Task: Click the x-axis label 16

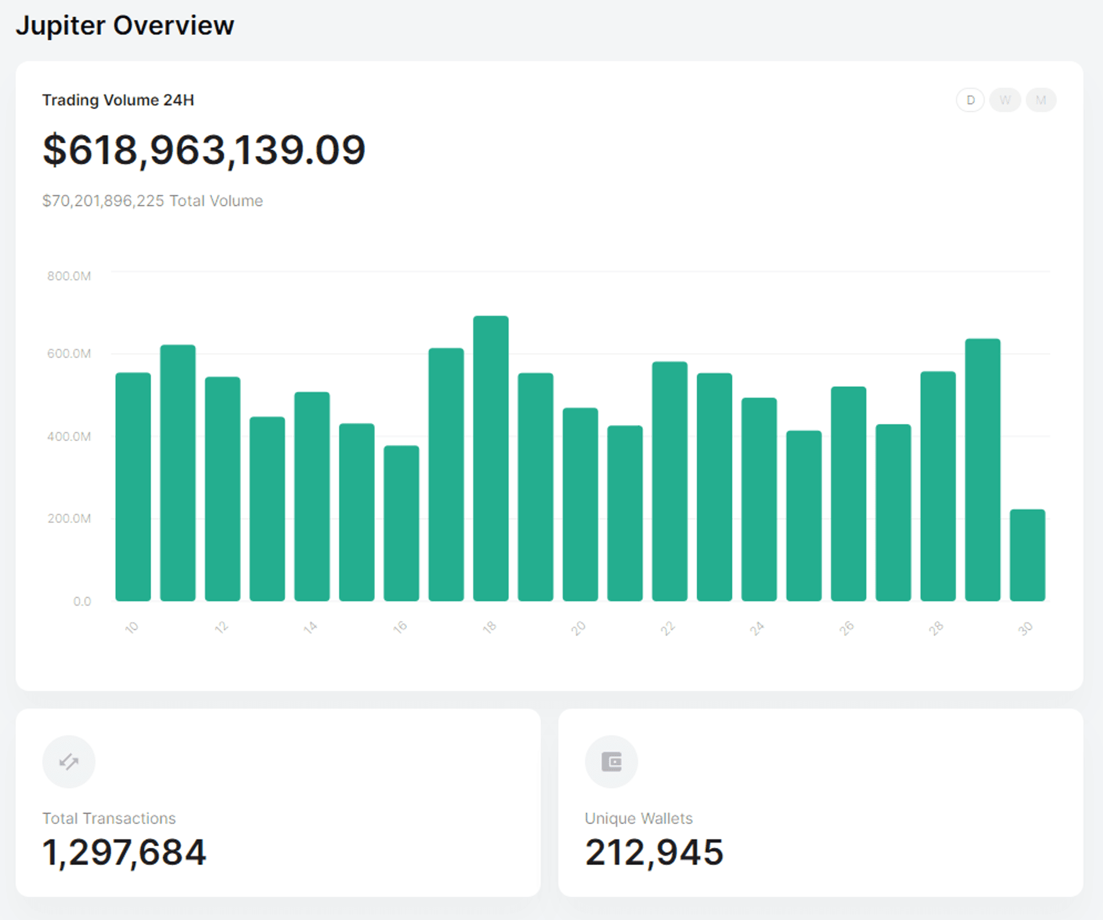Action: (400, 627)
